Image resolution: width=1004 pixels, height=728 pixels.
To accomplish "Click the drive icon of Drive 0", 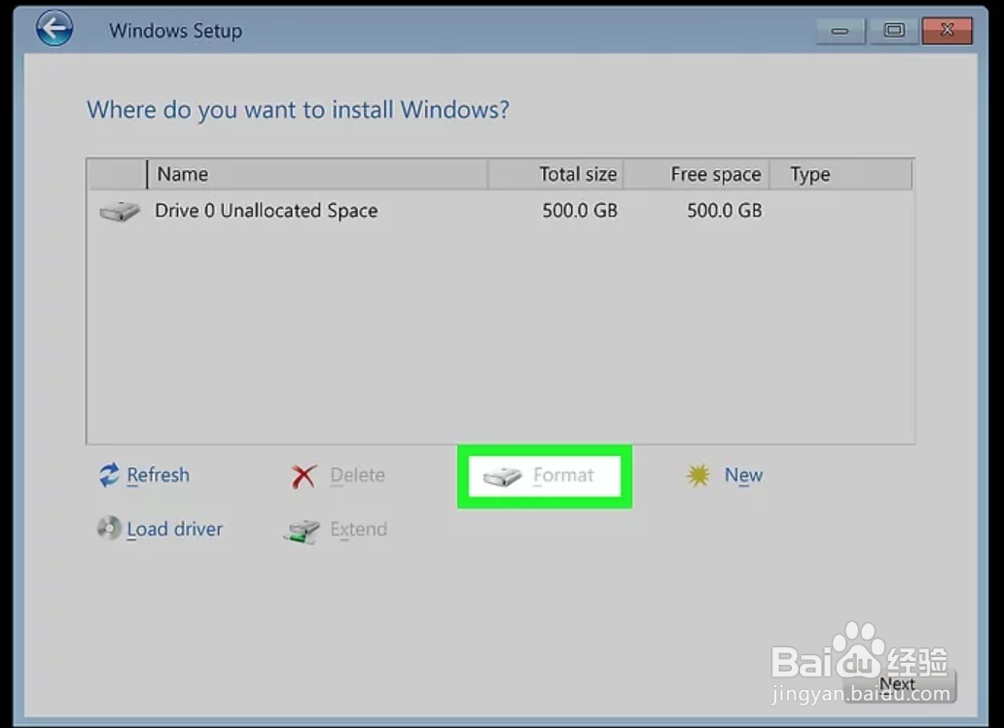I will pyautogui.click(x=120, y=211).
